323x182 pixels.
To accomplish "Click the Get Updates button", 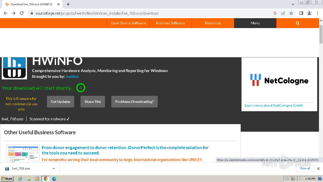I will coord(61,102).
